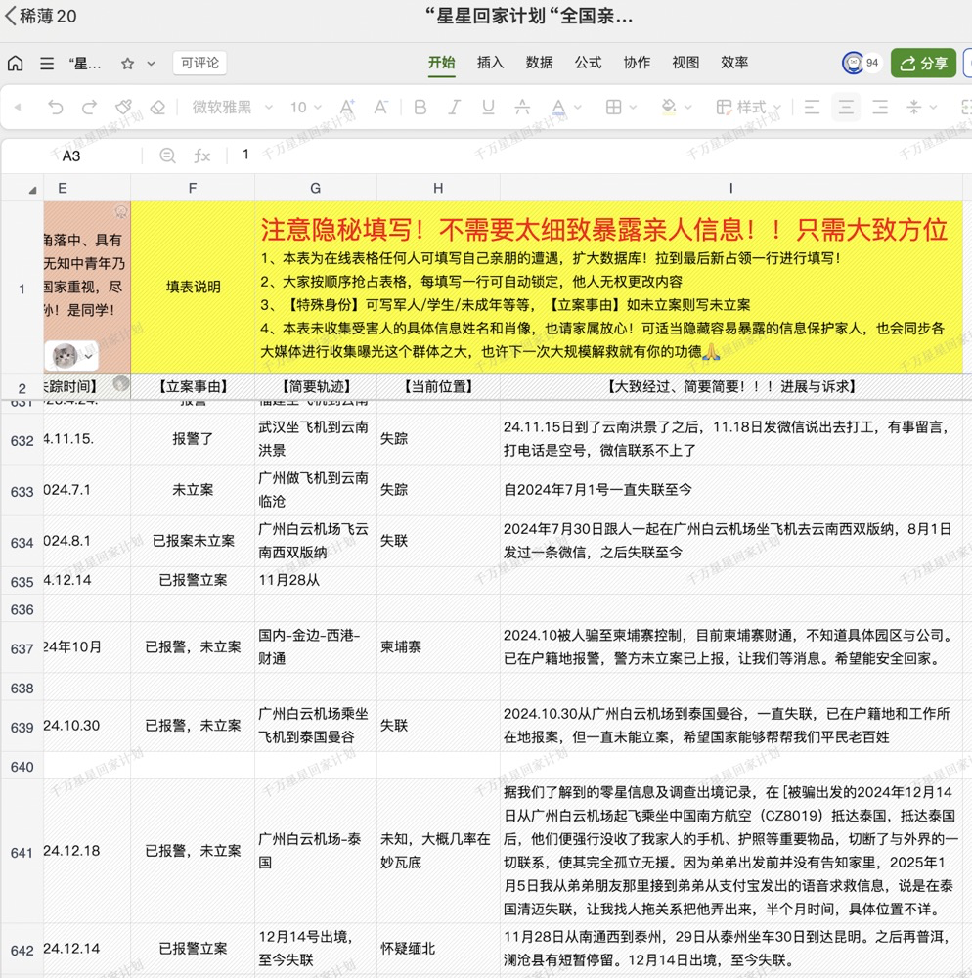Open the 数据 tab
The image size is (972, 978).
point(540,63)
